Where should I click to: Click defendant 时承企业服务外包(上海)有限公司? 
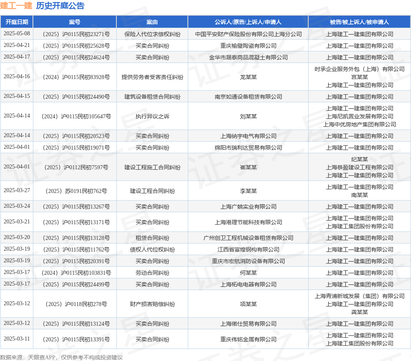coord(359,69)
